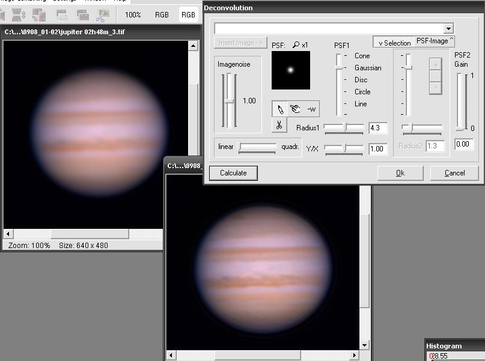Screen dimensions: 485x361
Task: Click the rotate-images toolbar icon with red frames
Action: [39, 15]
